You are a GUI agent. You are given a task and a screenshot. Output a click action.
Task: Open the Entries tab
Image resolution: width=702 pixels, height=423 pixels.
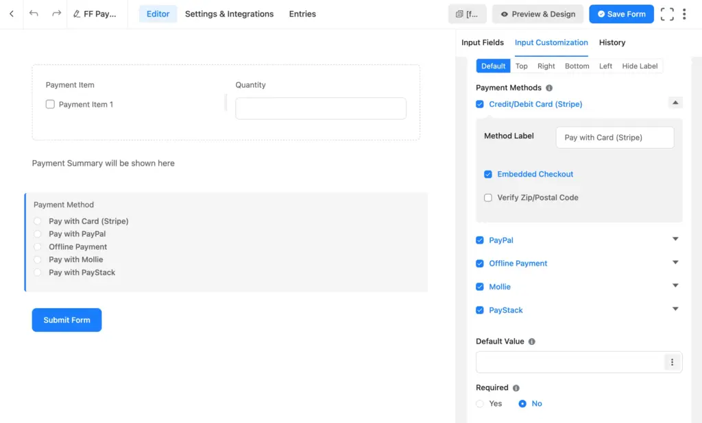(x=302, y=14)
